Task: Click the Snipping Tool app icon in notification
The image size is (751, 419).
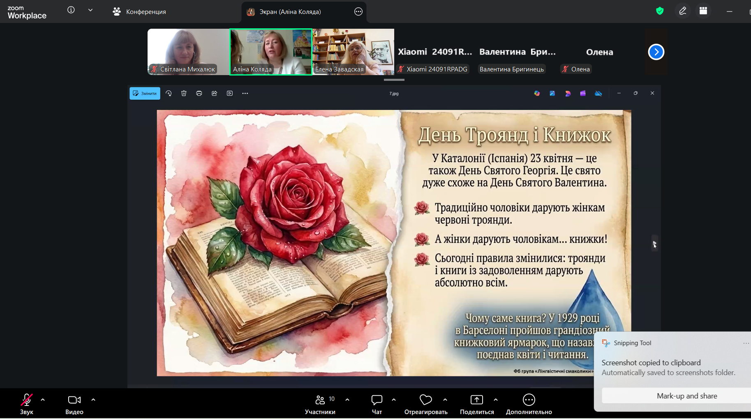Action: click(606, 343)
